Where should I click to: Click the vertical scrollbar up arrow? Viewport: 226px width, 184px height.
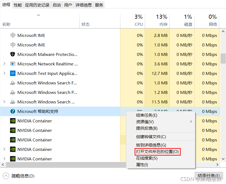223,31
